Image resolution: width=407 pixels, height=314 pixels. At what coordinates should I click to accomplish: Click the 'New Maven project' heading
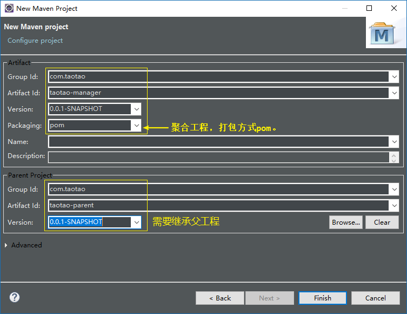[36, 27]
